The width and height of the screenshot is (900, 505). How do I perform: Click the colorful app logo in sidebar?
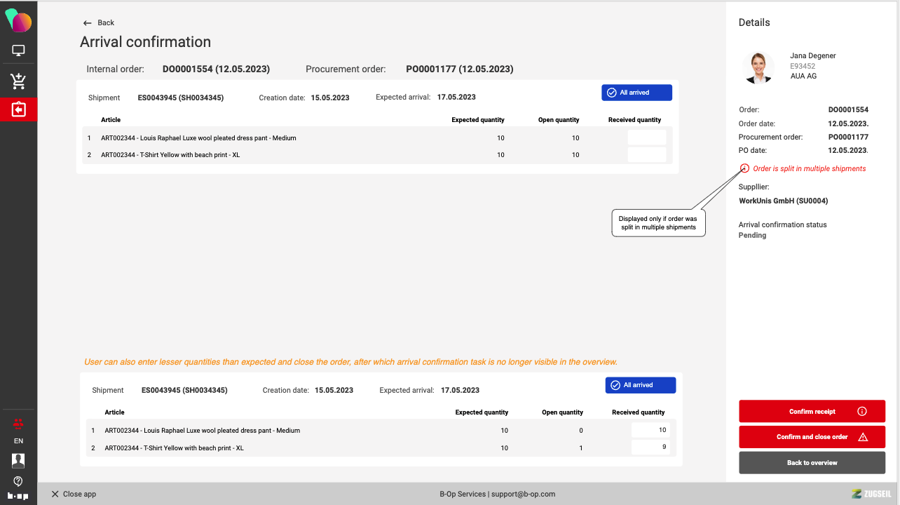click(x=18, y=21)
